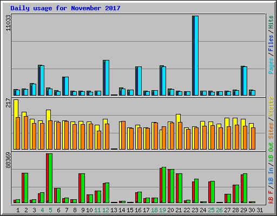Screen dimensions: 277x216
Task: Click the "Files" legend label
Action: [x=271, y=43]
